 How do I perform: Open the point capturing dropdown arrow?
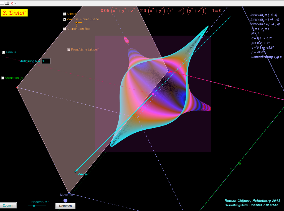tap(16, 3)
